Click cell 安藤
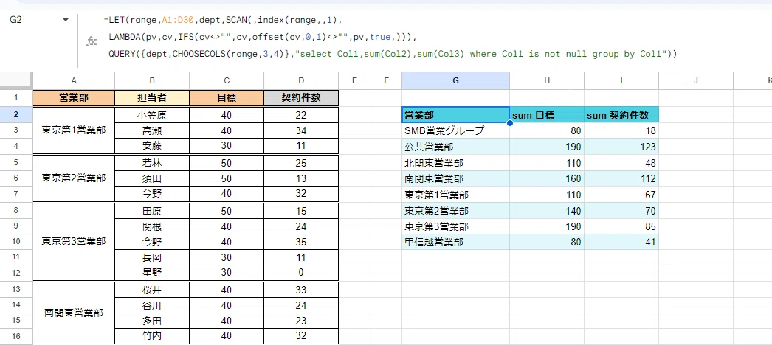This screenshot has width=772, height=345. (152, 146)
